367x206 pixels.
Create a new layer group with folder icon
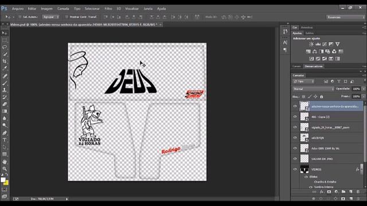tap(343, 192)
